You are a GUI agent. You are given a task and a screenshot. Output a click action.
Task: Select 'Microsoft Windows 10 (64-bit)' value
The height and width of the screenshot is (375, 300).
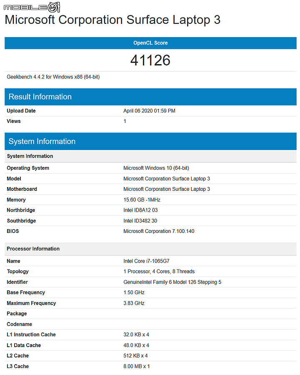[156, 168]
